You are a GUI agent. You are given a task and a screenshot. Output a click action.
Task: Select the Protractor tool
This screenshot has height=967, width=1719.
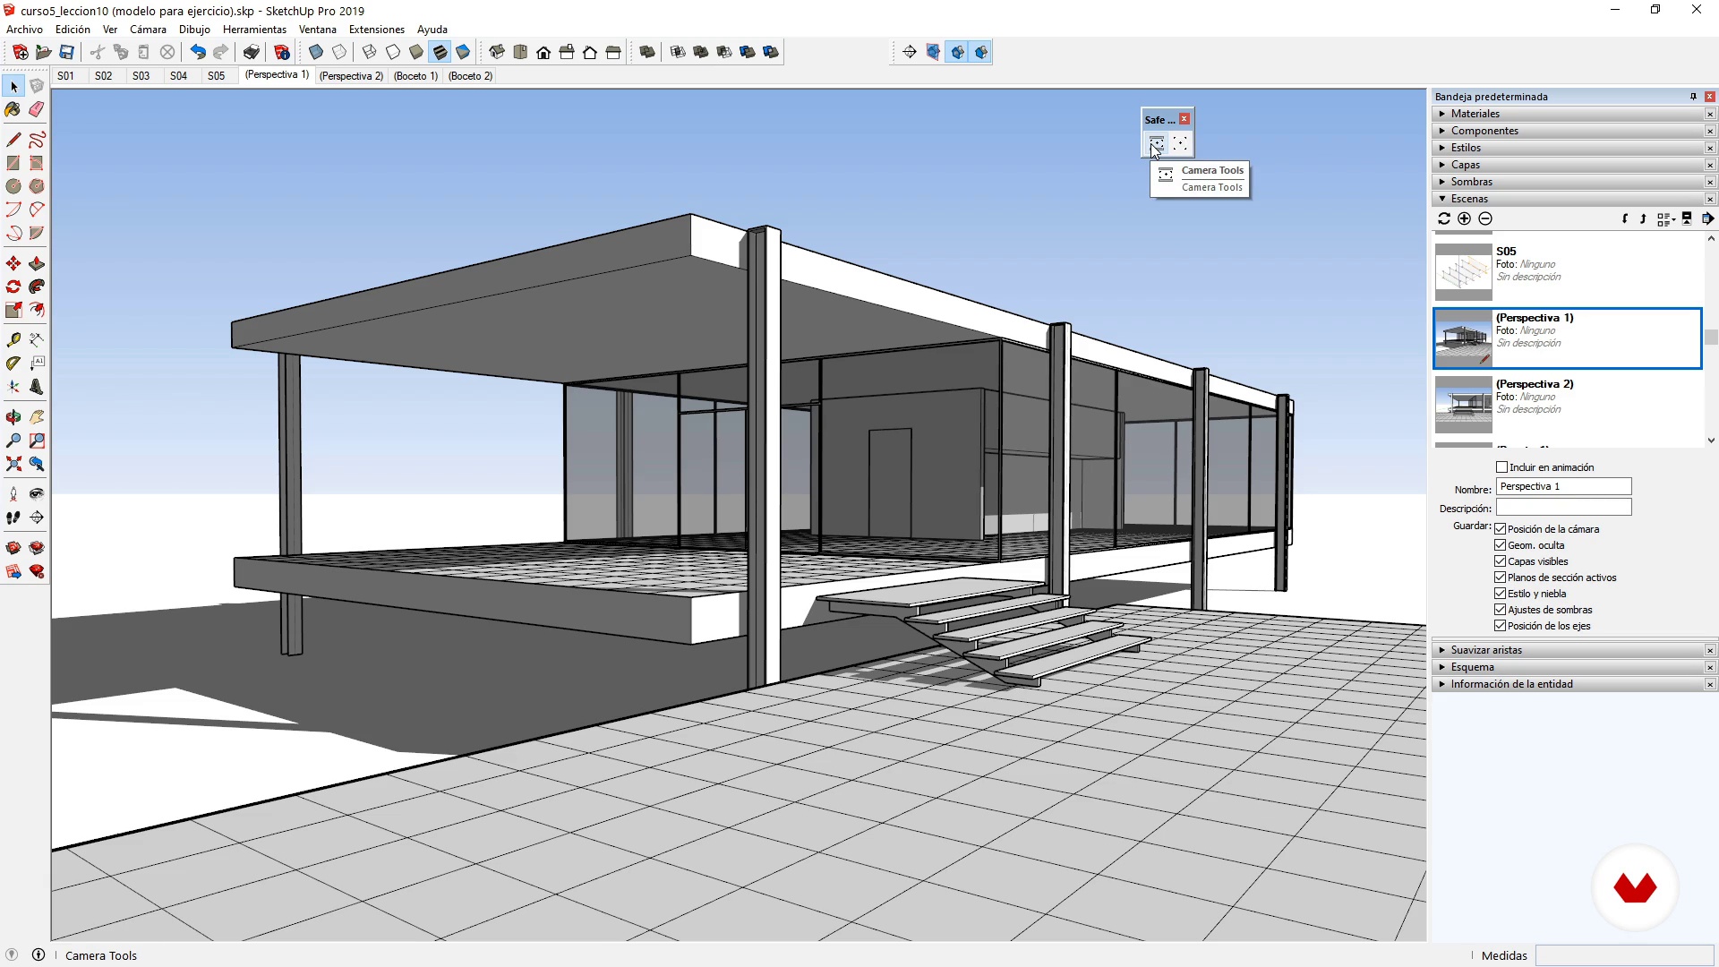click(x=13, y=364)
